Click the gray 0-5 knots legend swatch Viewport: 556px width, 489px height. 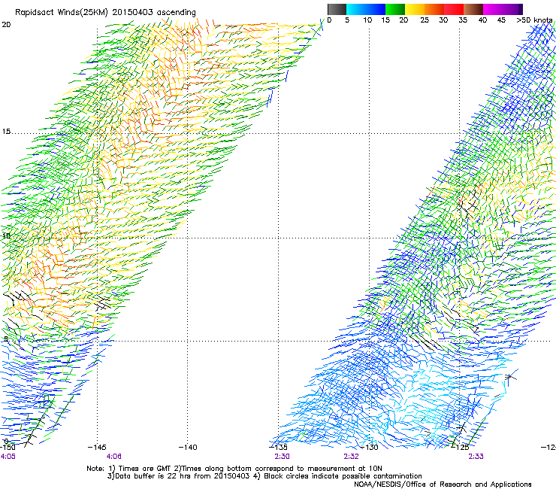click(x=337, y=9)
